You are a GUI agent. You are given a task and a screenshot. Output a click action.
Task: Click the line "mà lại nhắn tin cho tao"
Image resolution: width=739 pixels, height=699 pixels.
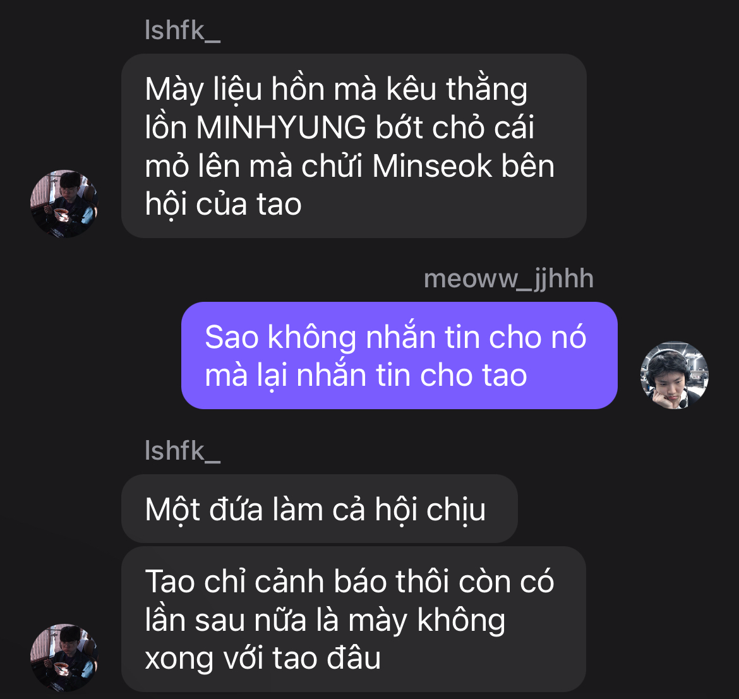pos(366,376)
